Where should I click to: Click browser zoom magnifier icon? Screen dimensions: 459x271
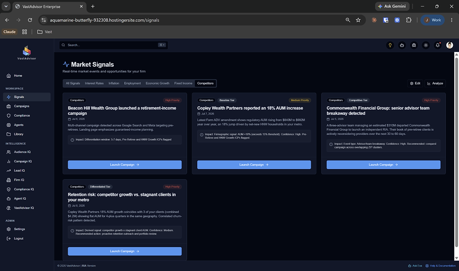(348, 20)
